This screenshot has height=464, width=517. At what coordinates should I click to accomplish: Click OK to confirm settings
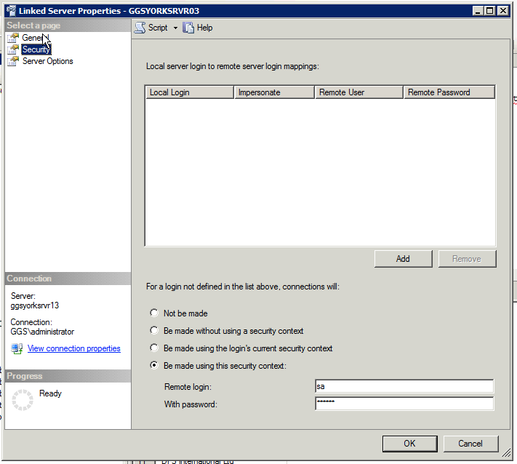[x=409, y=443]
